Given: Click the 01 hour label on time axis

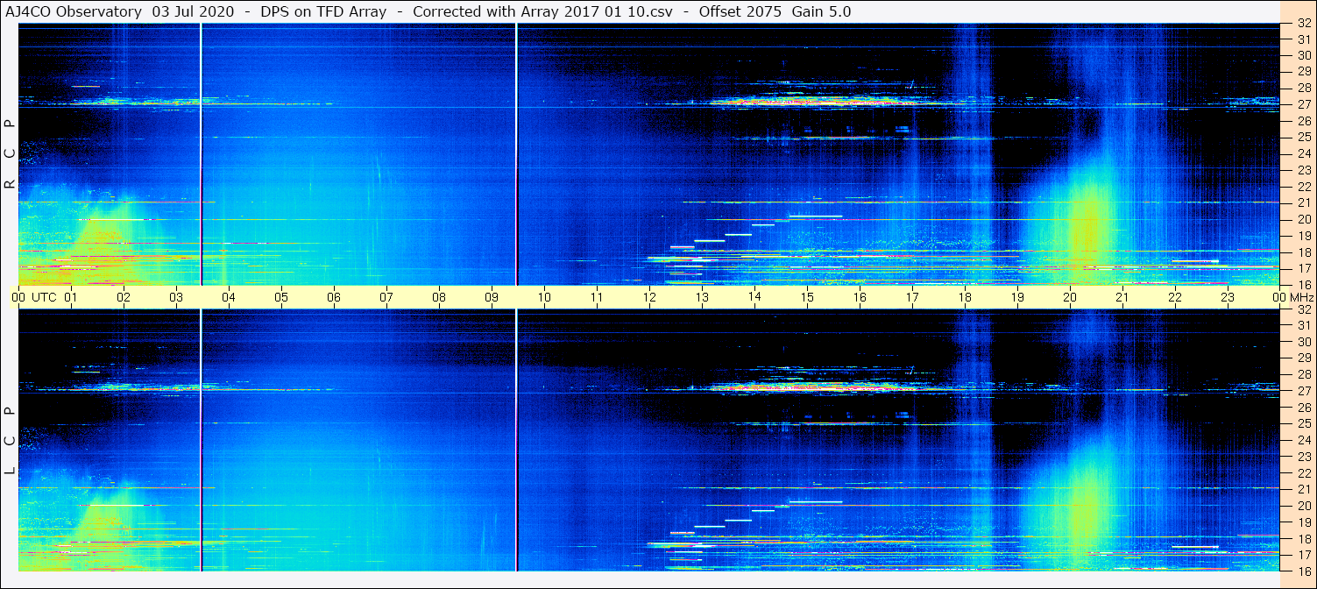Looking at the screenshot, I should pyautogui.click(x=71, y=297).
